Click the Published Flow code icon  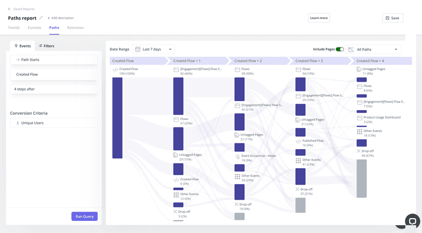pos(298,142)
